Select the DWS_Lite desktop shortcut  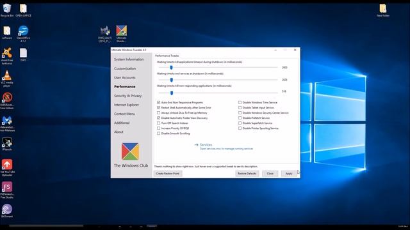pyautogui.click(x=105, y=34)
